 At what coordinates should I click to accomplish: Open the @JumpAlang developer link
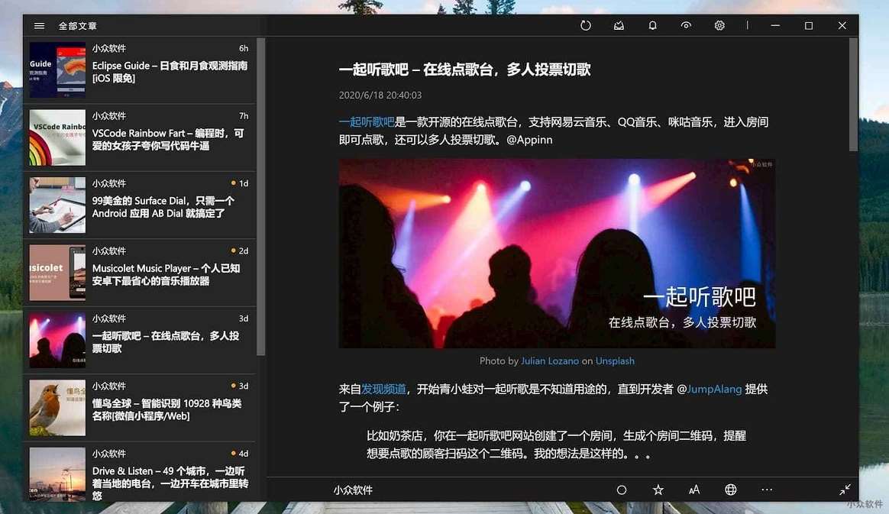click(714, 390)
